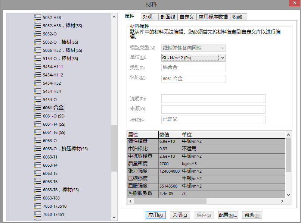
Task: Click the properties table scroll-down arrow
Action: pos(288,195)
